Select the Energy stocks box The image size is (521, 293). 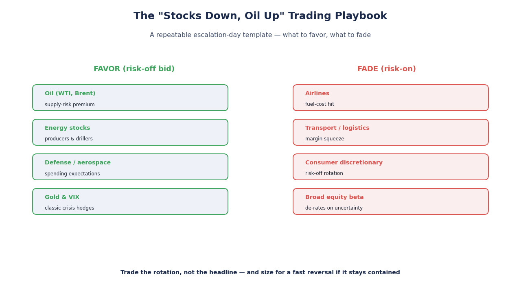tap(130, 132)
